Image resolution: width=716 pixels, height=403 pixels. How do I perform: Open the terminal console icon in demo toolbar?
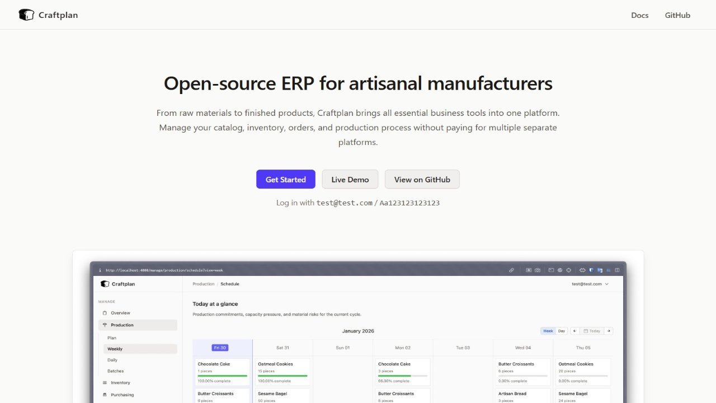tap(551, 270)
